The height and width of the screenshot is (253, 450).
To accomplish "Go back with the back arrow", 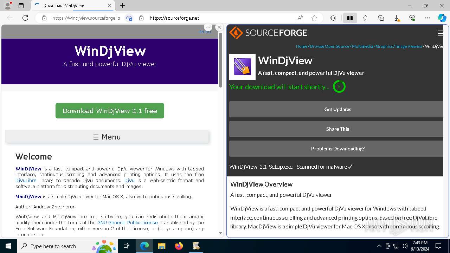I will pos(10,18).
